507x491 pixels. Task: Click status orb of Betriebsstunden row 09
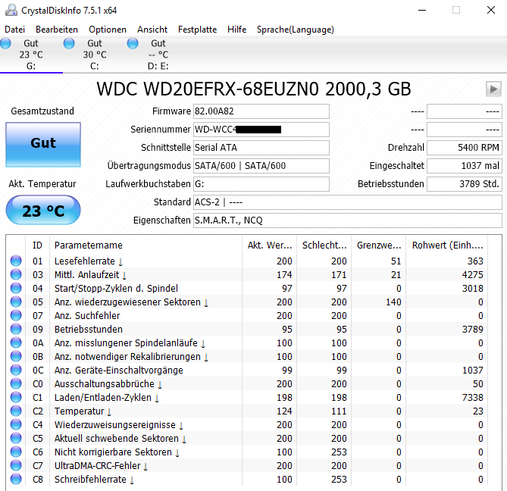[16, 329]
